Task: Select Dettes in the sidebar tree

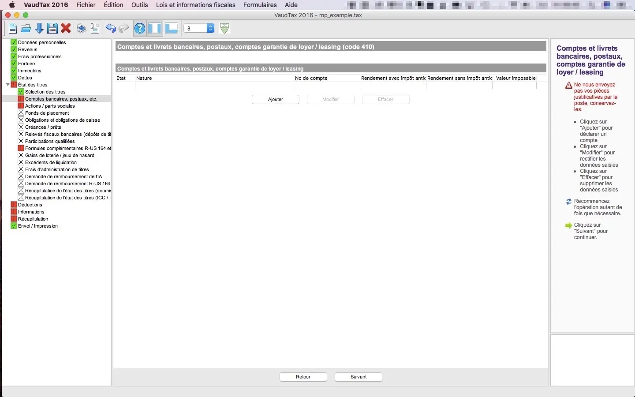Action: 25,78
